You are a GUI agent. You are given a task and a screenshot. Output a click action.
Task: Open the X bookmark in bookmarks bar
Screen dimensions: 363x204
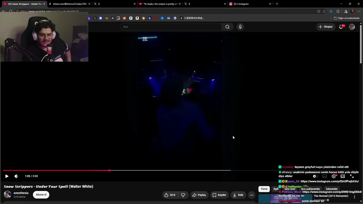(x=95, y=18)
